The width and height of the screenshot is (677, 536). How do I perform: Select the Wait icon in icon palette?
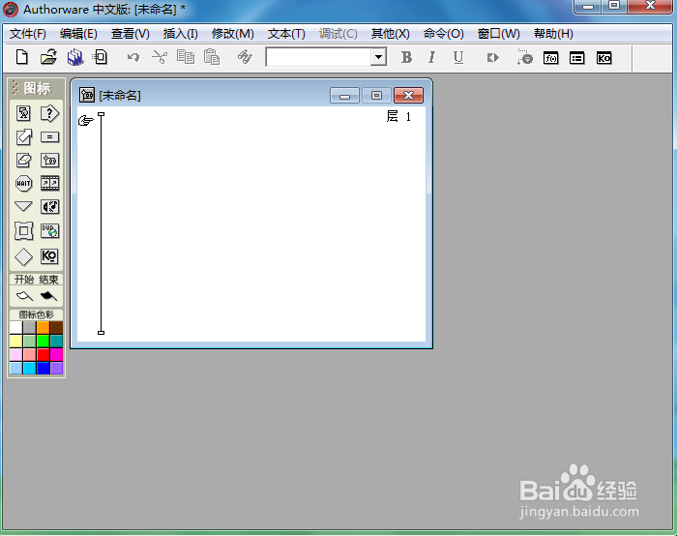tap(24, 184)
